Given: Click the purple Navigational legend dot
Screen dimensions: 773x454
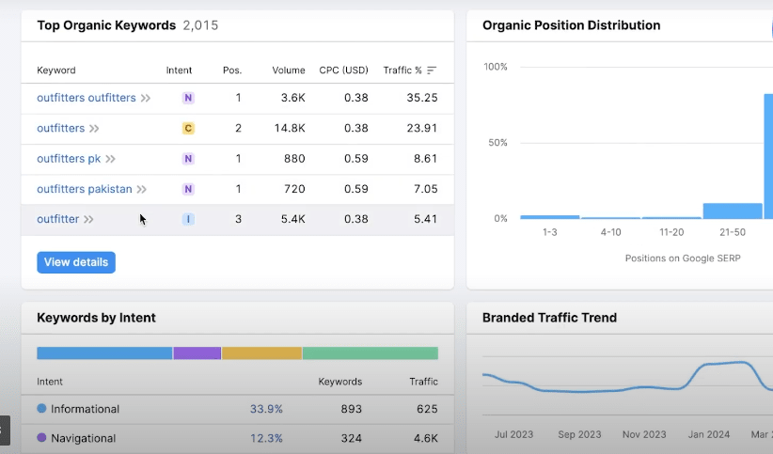Looking at the screenshot, I should click(41, 437).
